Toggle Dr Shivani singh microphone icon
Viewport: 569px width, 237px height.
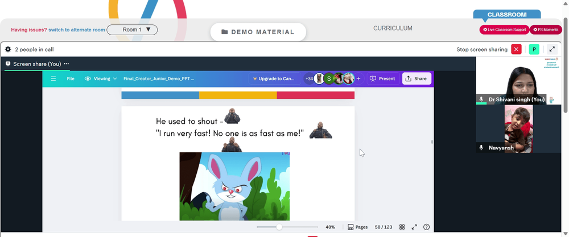click(x=481, y=99)
